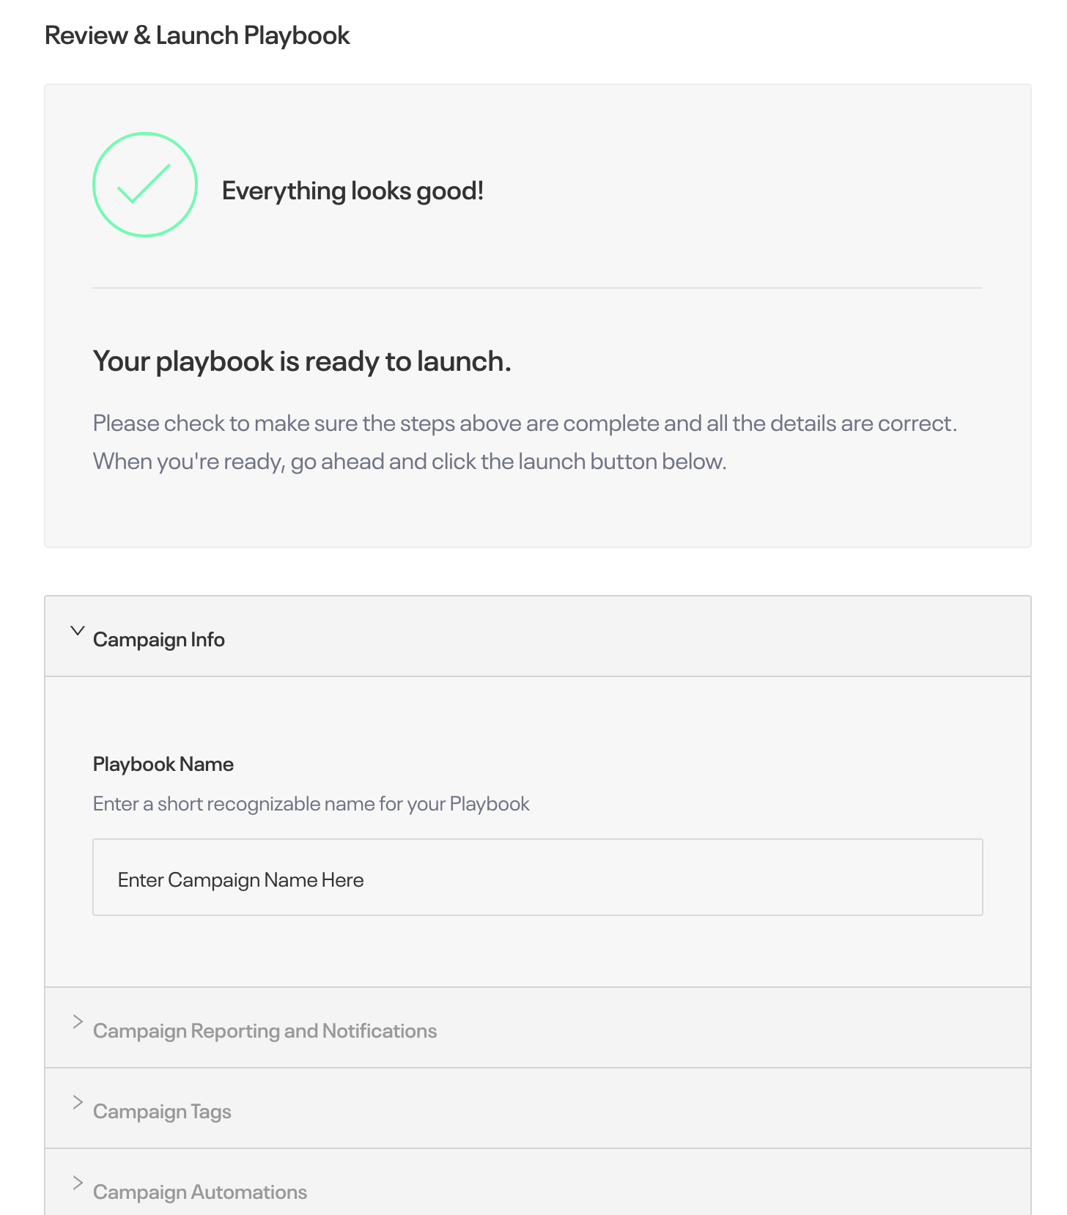Select the Your playbook is ready heading
The image size is (1067, 1215).
pos(302,361)
